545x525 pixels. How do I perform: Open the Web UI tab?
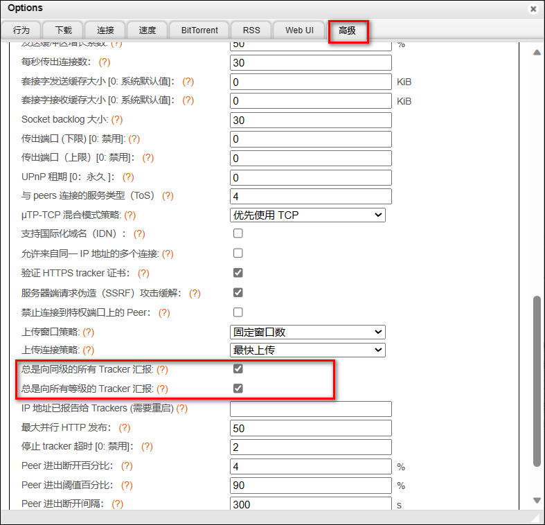[299, 30]
